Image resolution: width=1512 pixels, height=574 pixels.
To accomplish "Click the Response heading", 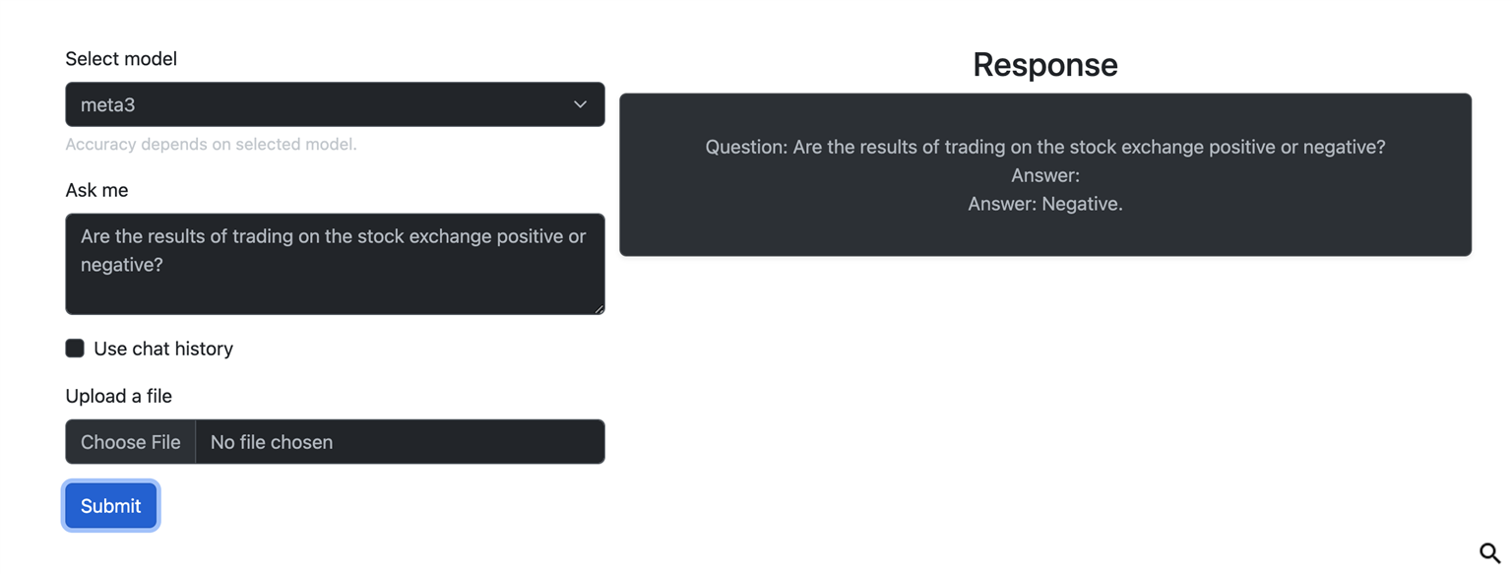I will pos(1044,65).
